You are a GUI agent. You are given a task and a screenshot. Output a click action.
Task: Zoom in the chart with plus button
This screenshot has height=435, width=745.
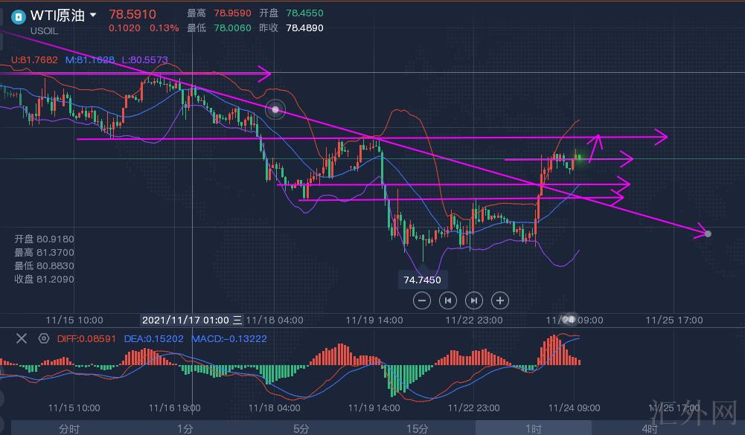(x=500, y=300)
